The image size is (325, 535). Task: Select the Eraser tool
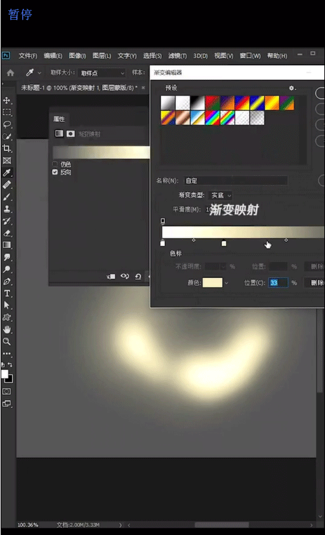click(6, 233)
